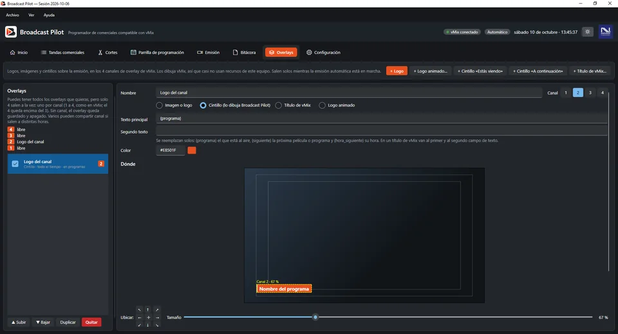The image size is (618, 334).
Task: Remove overlay with the red Quitar button
Action: [x=91, y=322]
